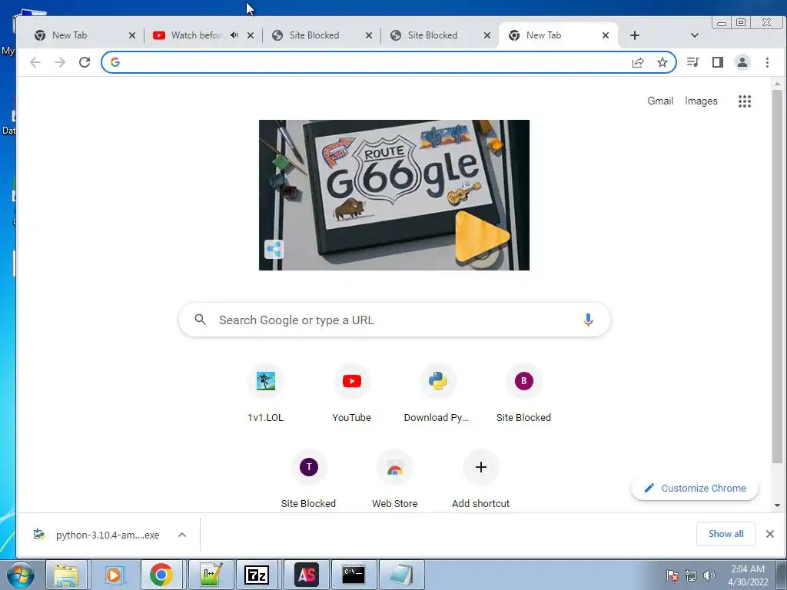Open a new tab with plus button
Screen dimensions: 787x590
634,35
